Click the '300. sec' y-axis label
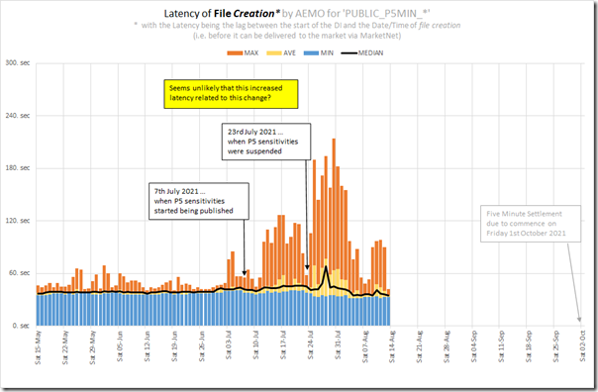Screen dimensions: 598x392 18,62
